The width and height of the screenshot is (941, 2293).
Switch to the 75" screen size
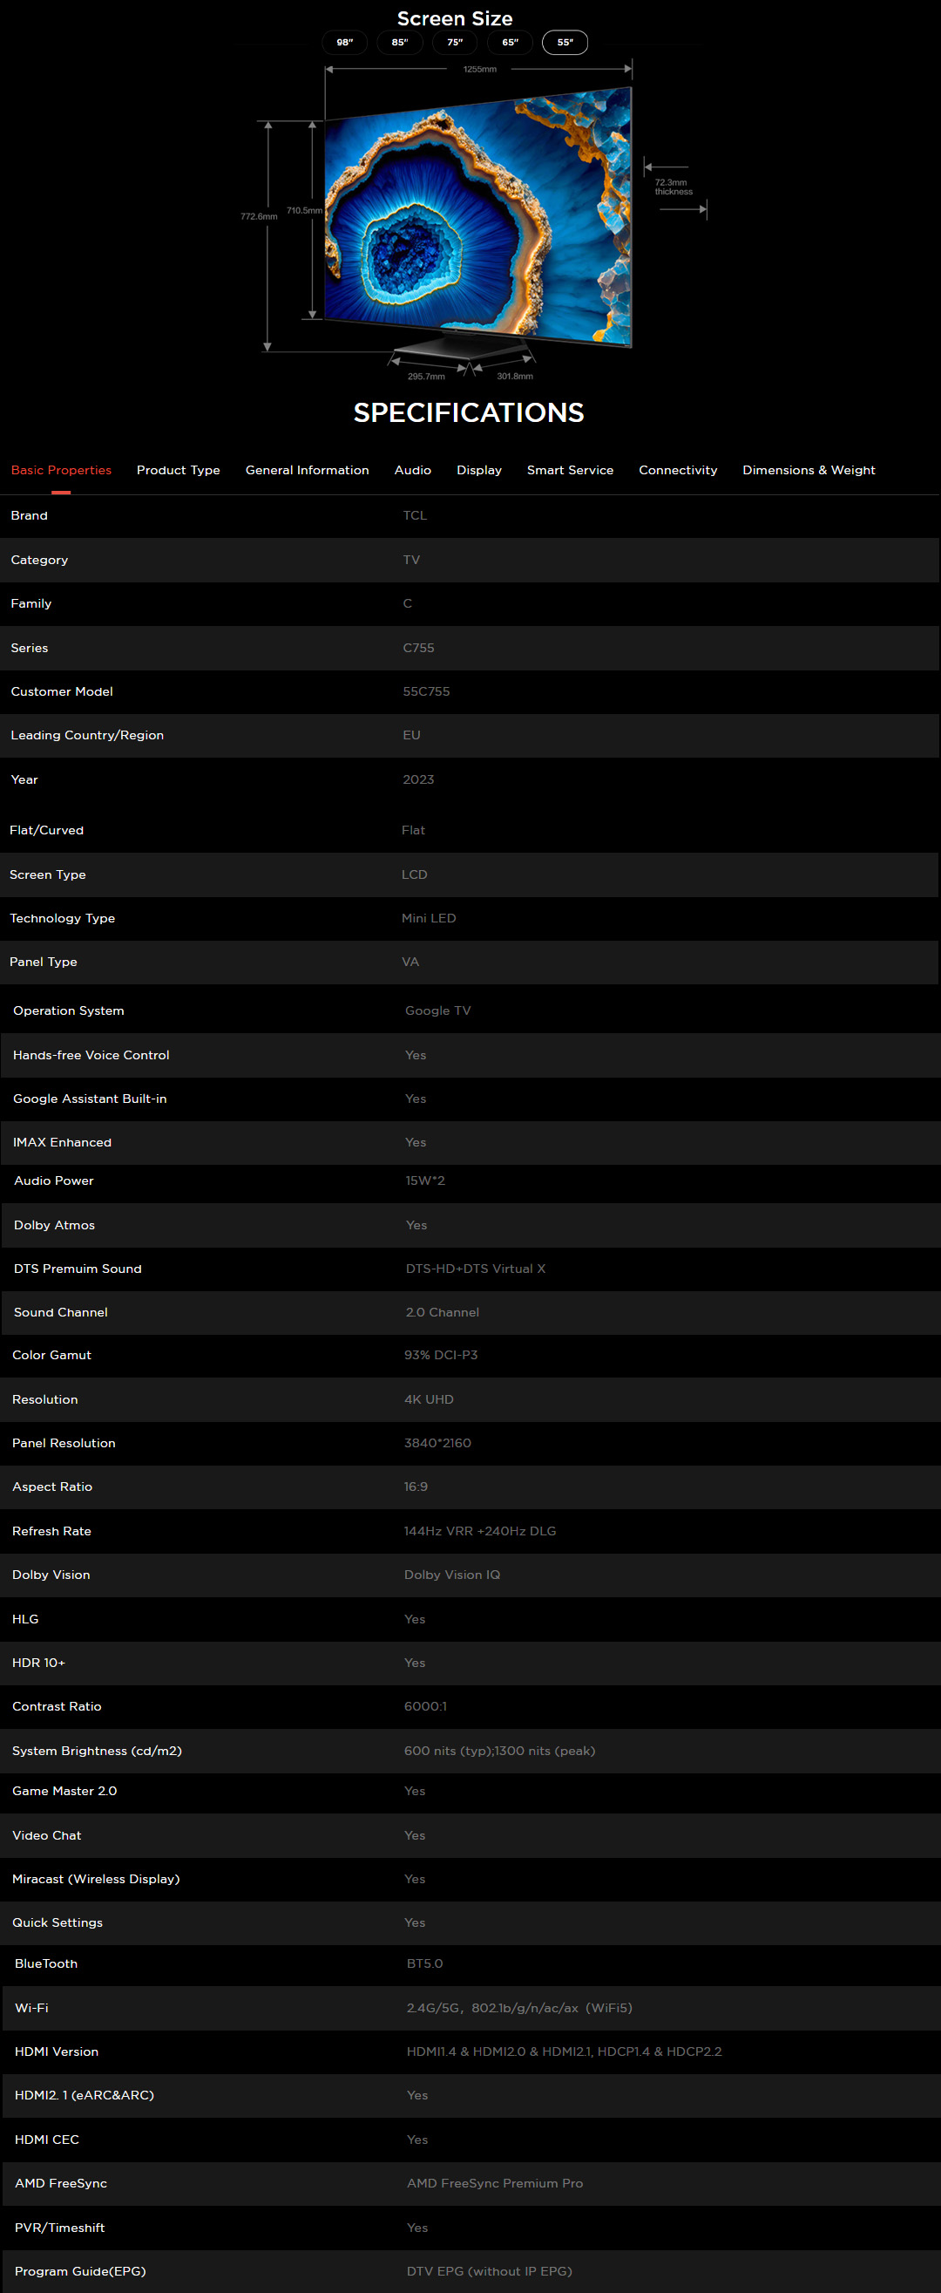[455, 42]
